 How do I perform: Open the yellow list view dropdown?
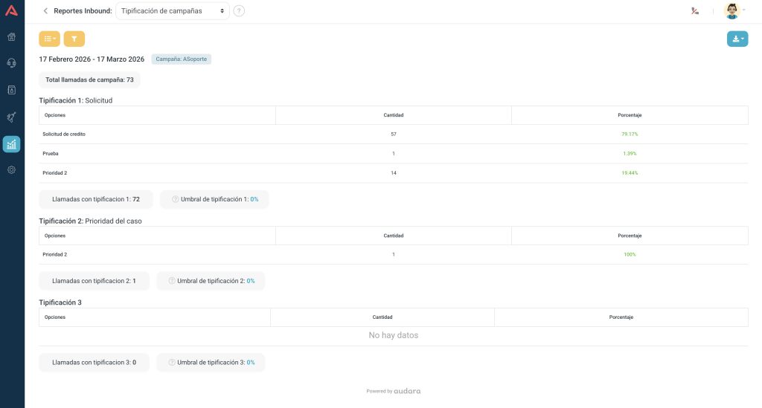click(x=49, y=39)
